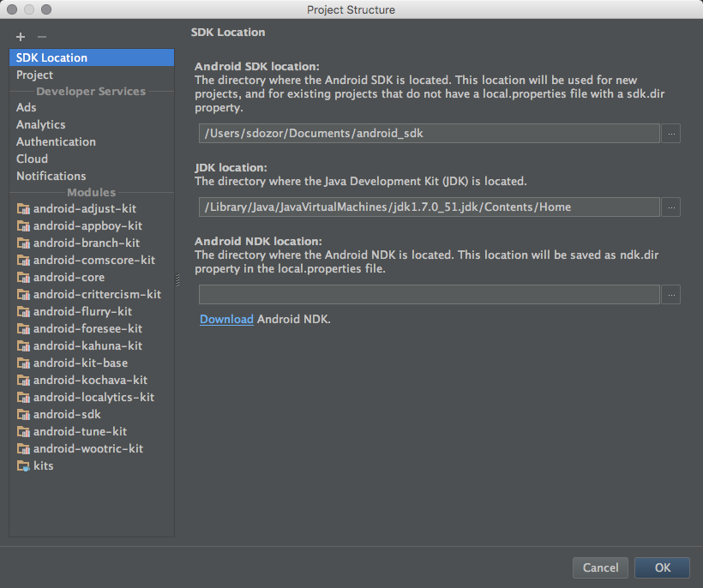The image size is (703, 588).
Task: Click the sidebar splitter drag handle
Action: pyautogui.click(x=177, y=280)
